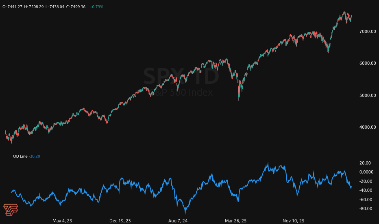Image resolution: width=379 pixels, height=224 pixels.
Task: Click the 4000.00 price axis label
Action: [x=368, y=127]
